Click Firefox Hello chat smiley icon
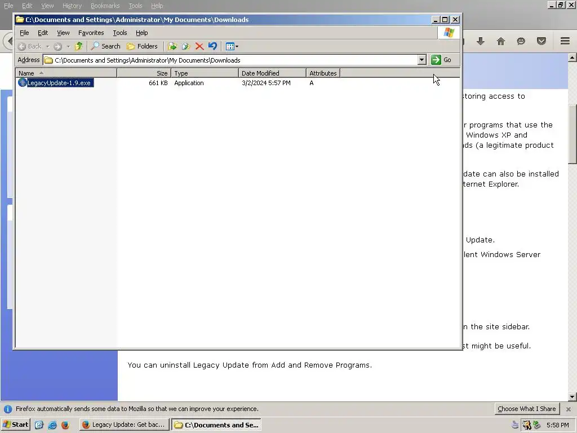577x433 pixels. [x=521, y=41]
